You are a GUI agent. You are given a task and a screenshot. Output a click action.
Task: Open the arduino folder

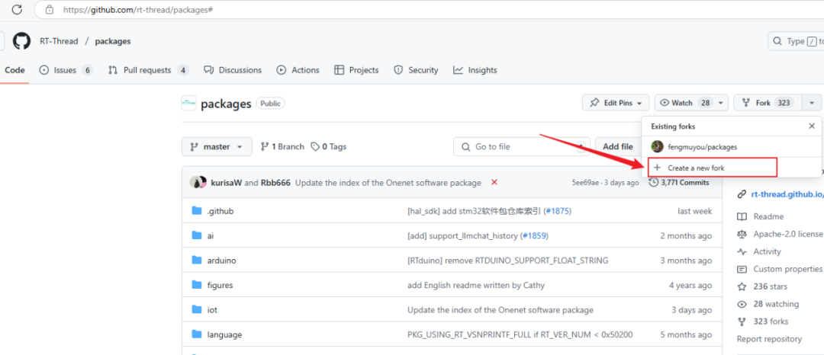pyautogui.click(x=221, y=260)
